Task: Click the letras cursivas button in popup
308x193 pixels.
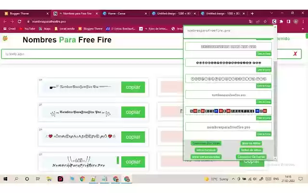Action: tap(205, 150)
